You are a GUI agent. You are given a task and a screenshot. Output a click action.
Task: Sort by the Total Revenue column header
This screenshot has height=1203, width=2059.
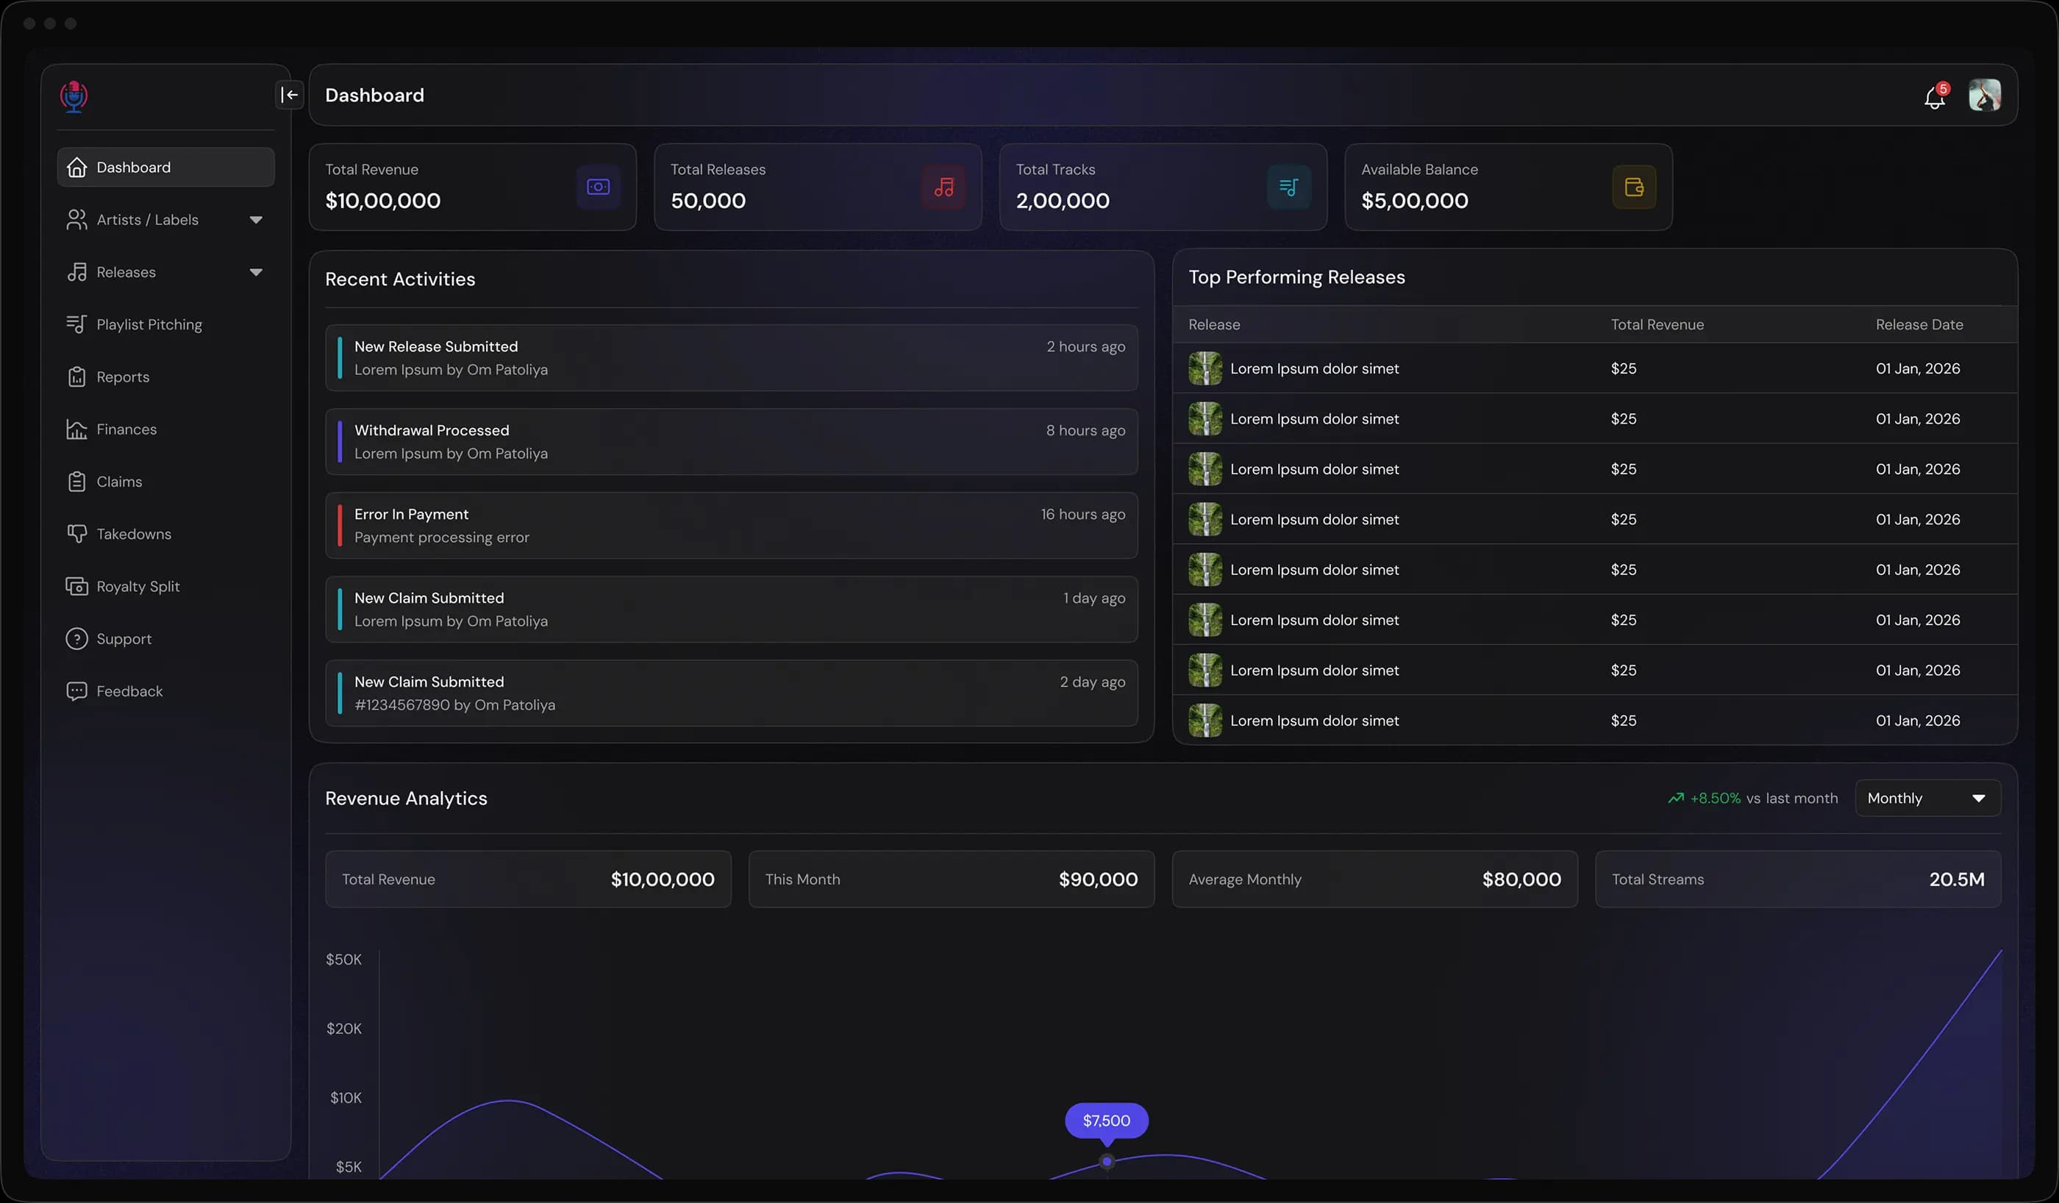pos(1657,324)
